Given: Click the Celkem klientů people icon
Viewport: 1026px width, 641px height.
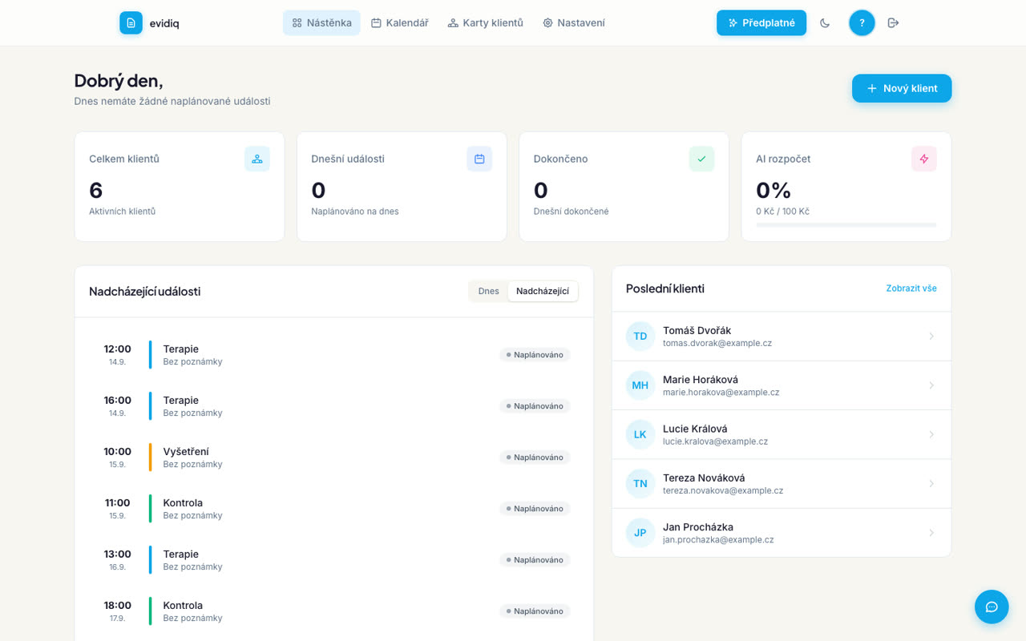Looking at the screenshot, I should 257,159.
